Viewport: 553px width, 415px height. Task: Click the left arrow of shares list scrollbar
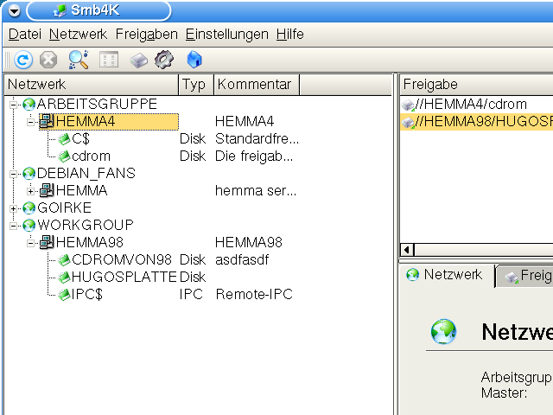(407, 250)
